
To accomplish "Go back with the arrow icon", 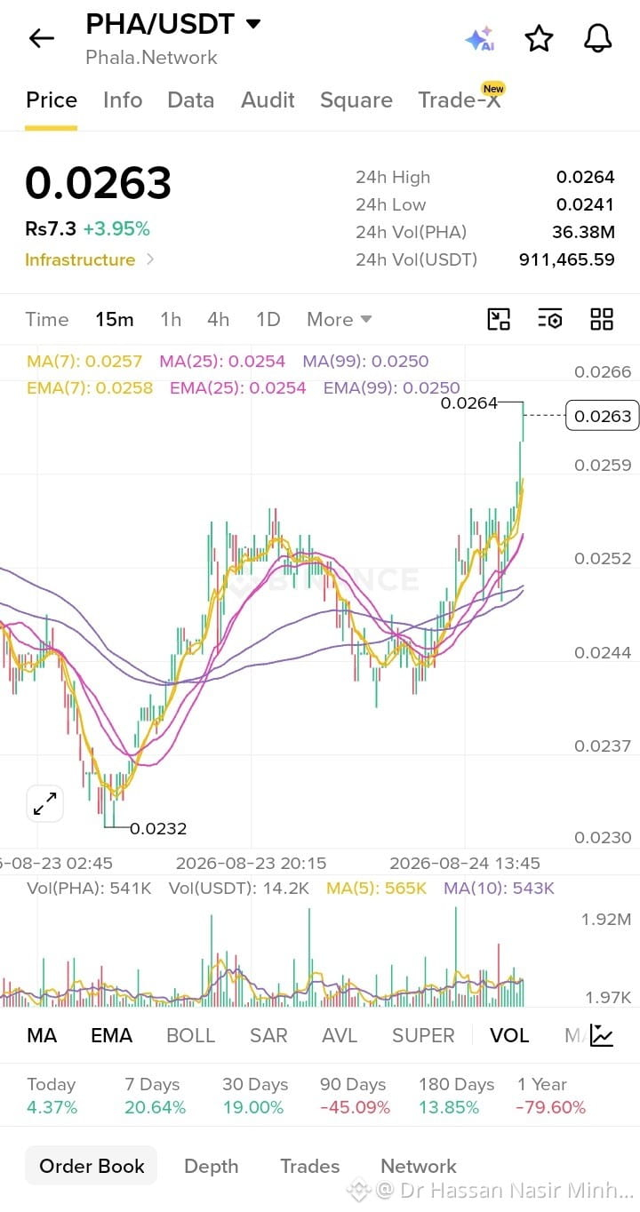I will coord(41,38).
